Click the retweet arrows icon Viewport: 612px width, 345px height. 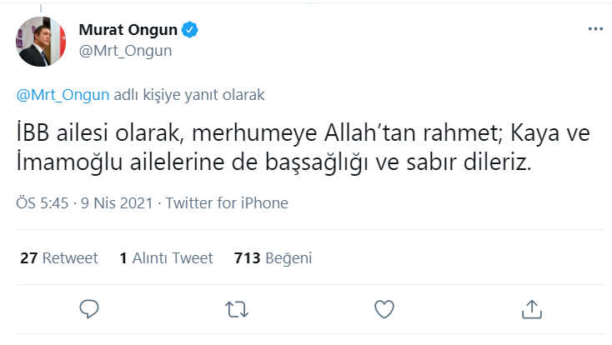click(237, 309)
